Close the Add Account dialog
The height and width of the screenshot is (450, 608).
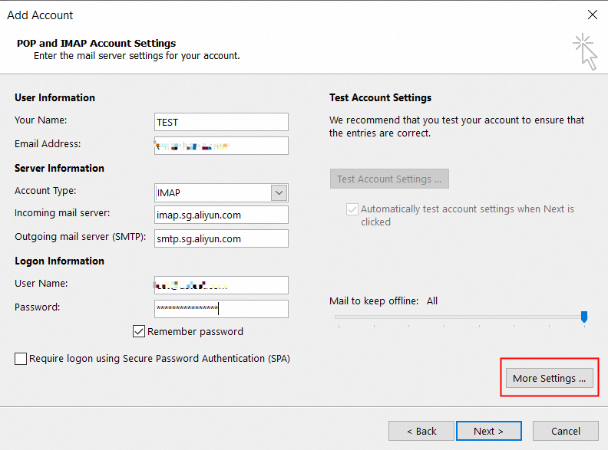point(592,15)
